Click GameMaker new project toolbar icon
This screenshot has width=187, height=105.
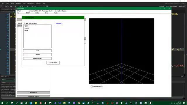pyautogui.click(x=6, y=6)
